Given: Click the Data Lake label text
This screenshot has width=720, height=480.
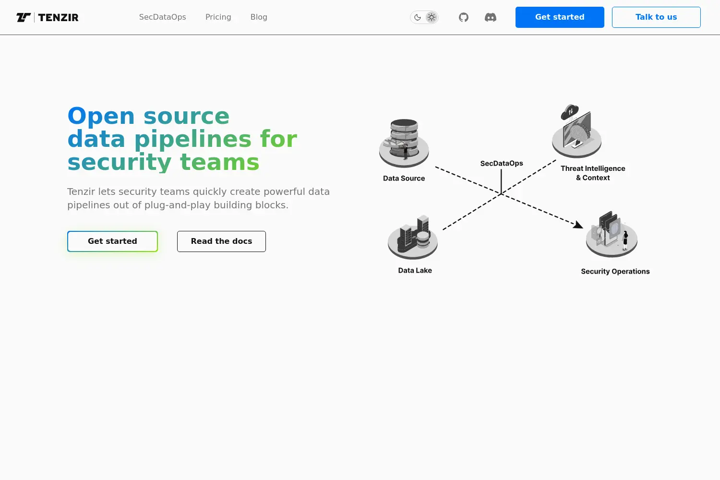Looking at the screenshot, I should click(x=415, y=271).
